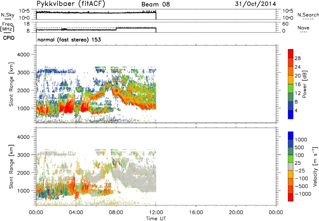Viewport: 319px width, 221px height.
Task: Click the -500 velocity colorbar value
Action: 302,186
